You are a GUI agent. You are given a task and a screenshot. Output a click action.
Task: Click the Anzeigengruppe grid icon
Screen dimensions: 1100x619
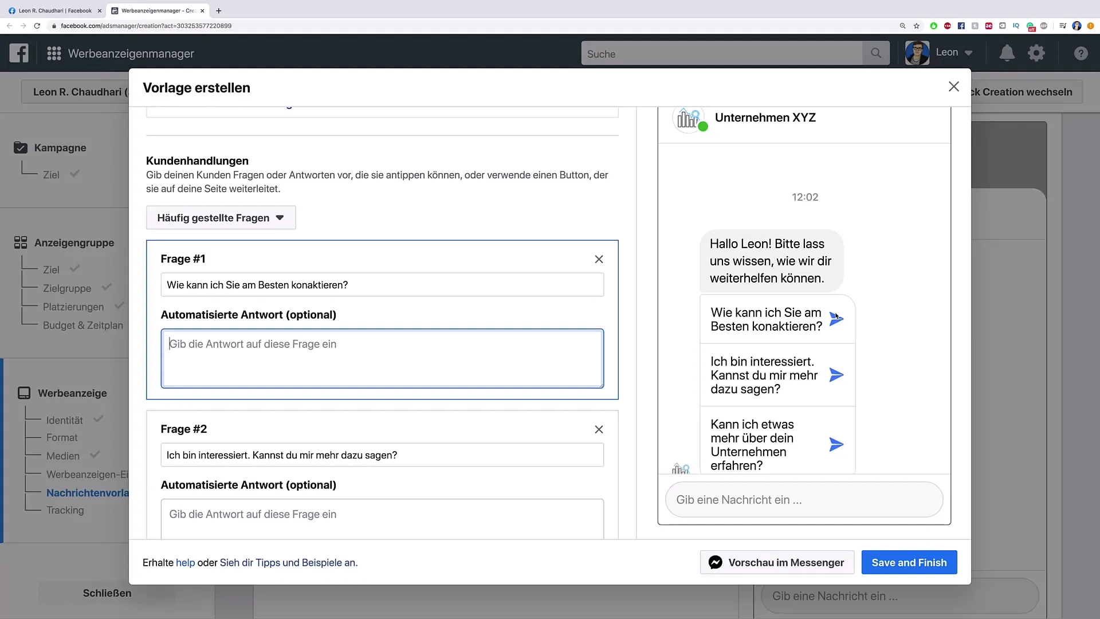(x=21, y=242)
